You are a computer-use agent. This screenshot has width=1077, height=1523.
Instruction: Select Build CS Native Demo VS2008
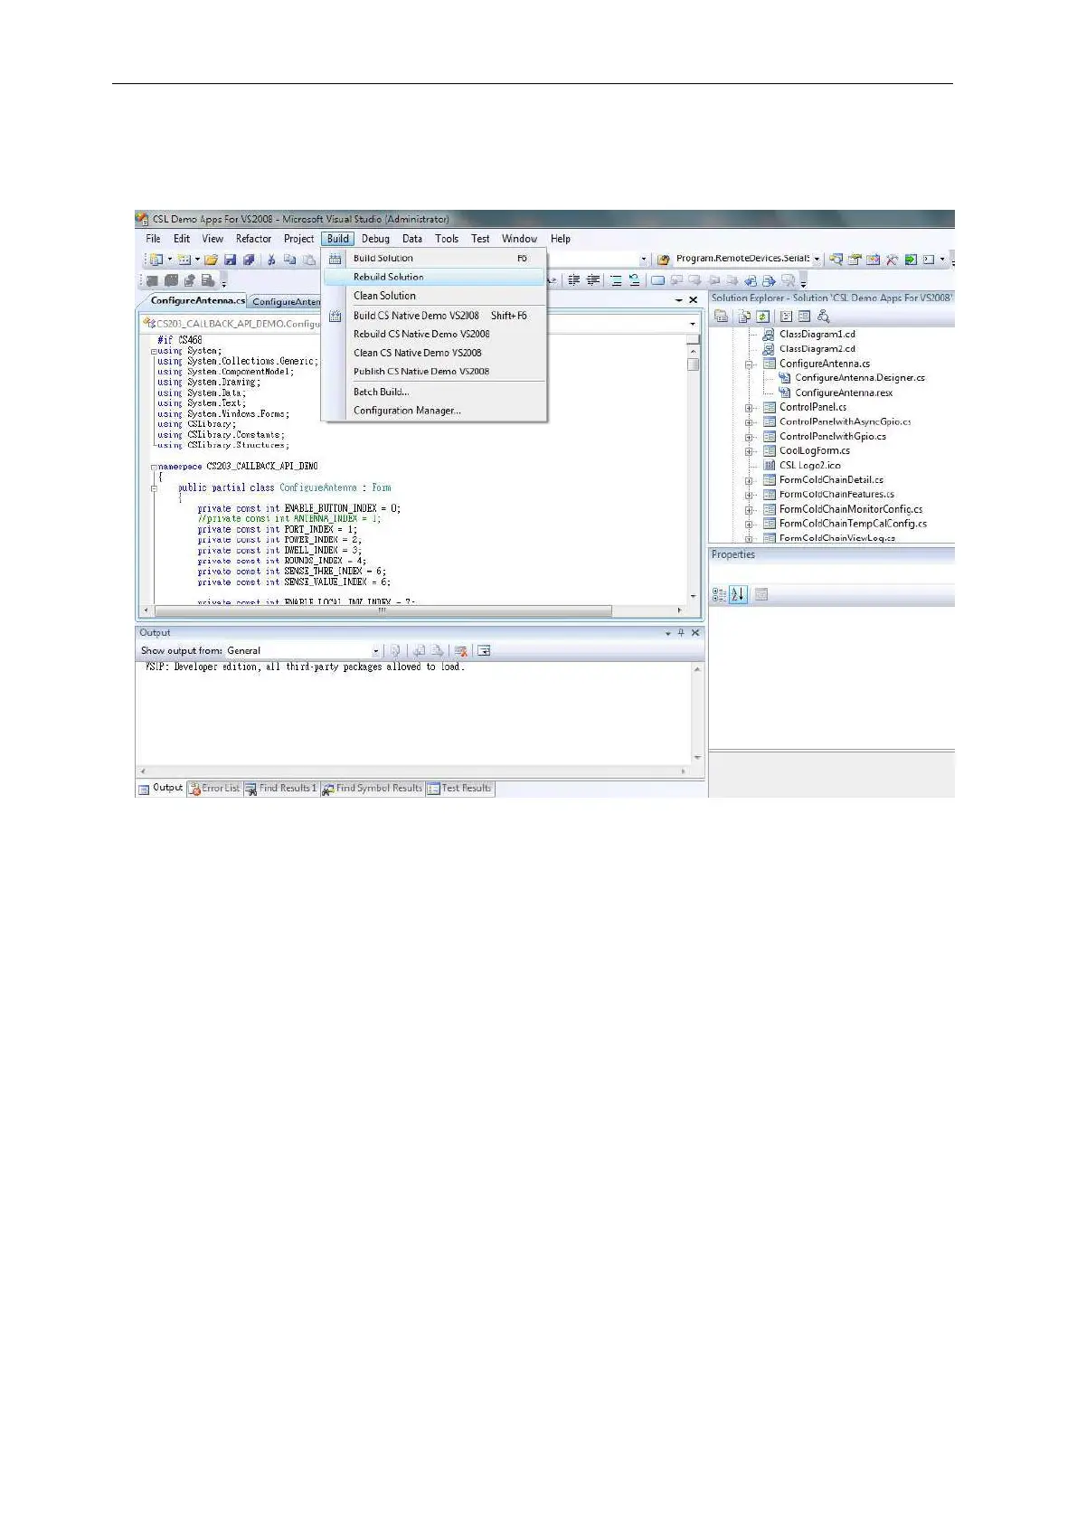click(x=434, y=316)
